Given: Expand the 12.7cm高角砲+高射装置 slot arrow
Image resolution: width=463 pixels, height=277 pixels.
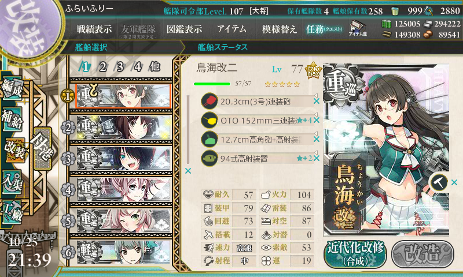Looking at the screenshot, I should 315,133.
